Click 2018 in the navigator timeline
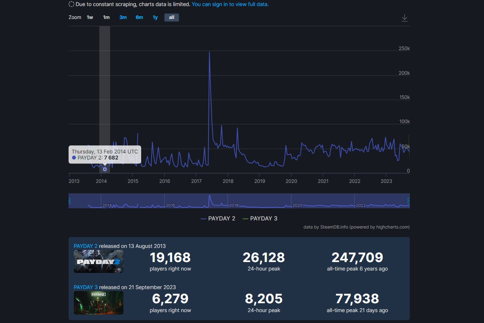This screenshot has width=484, height=323. [234, 205]
